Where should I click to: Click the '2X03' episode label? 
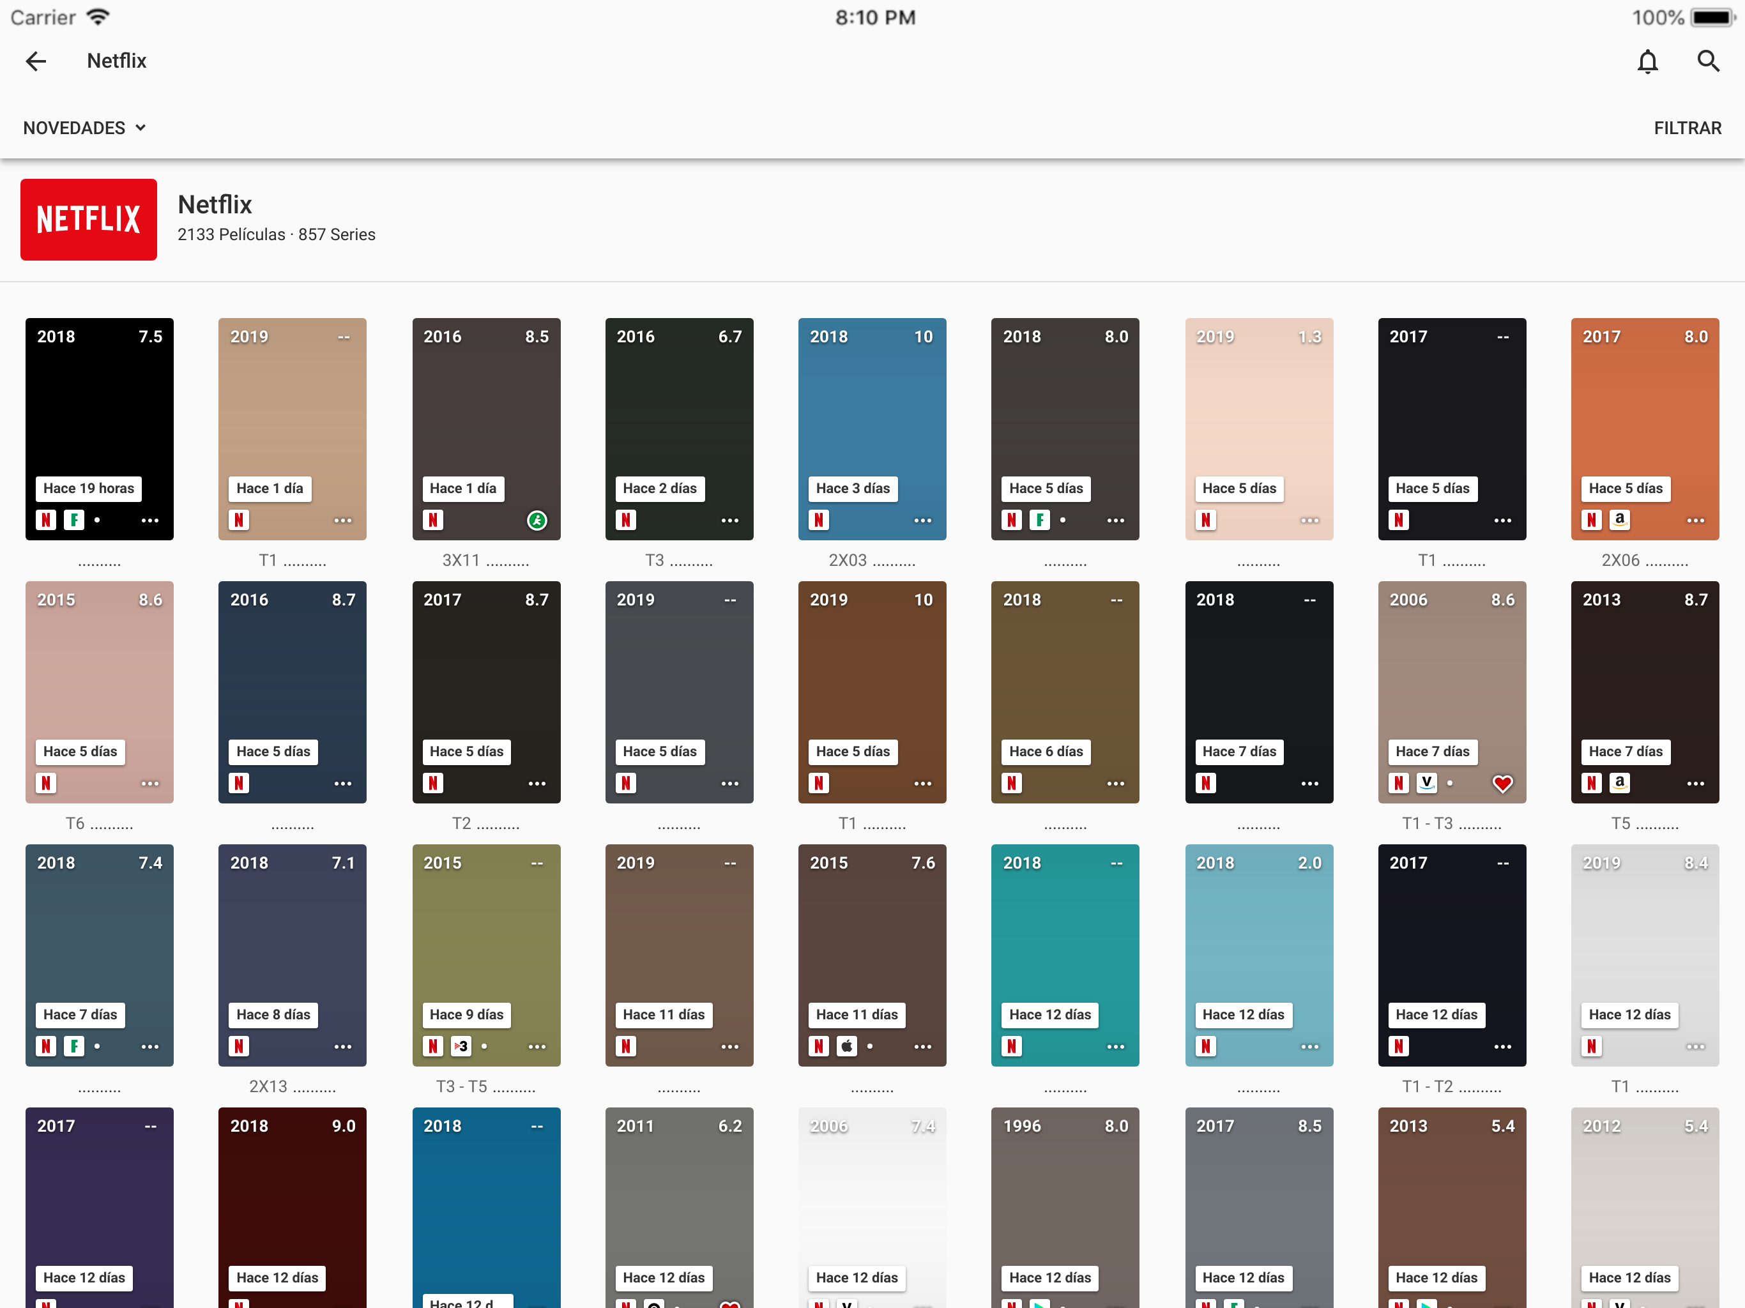[x=847, y=560]
